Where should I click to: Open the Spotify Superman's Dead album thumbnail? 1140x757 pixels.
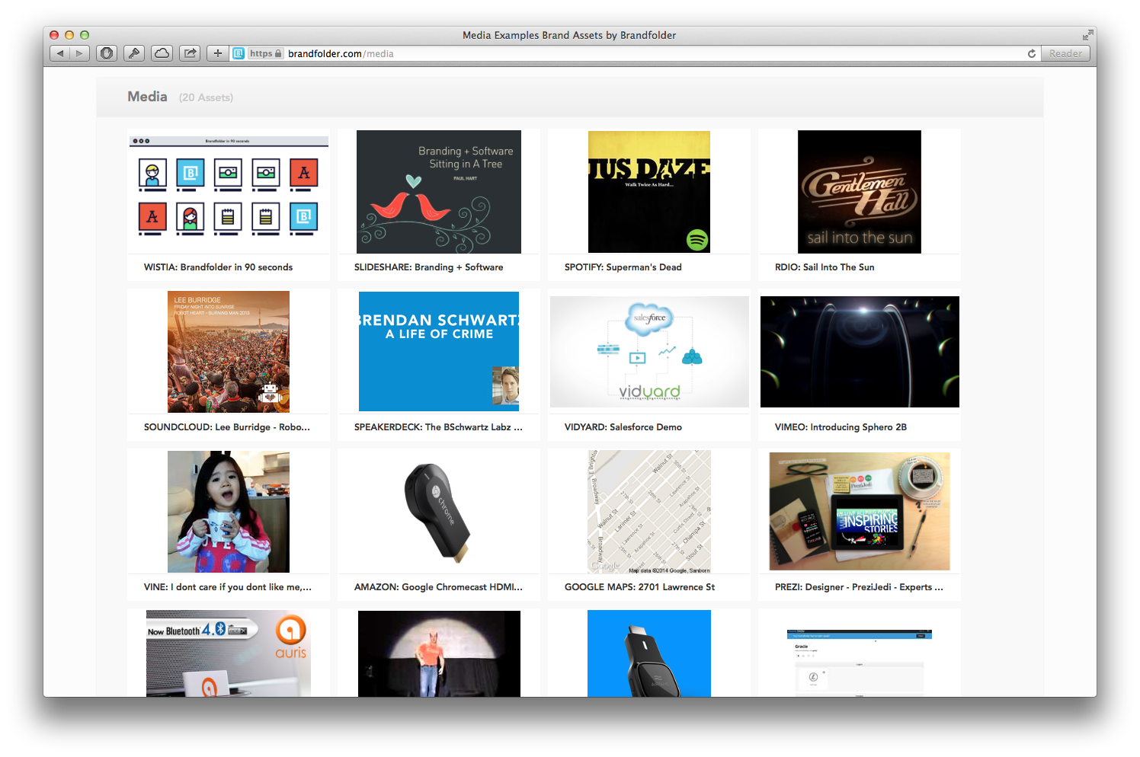pyautogui.click(x=649, y=191)
